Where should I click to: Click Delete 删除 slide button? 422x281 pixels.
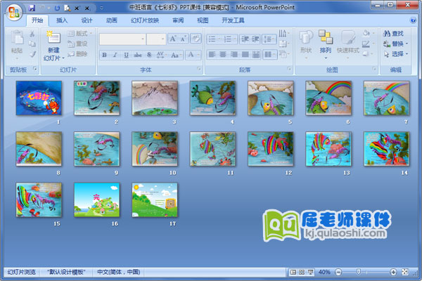point(77,54)
